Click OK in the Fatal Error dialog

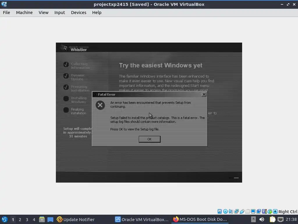click(150, 139)
